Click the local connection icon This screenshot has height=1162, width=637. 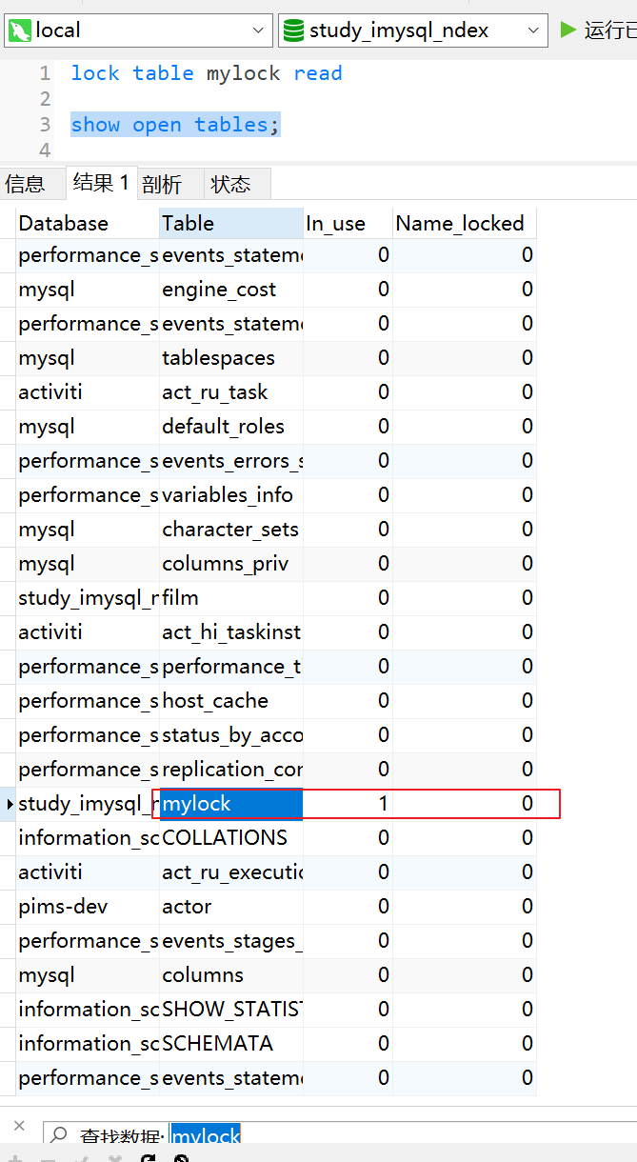click(x=19, y=30)
